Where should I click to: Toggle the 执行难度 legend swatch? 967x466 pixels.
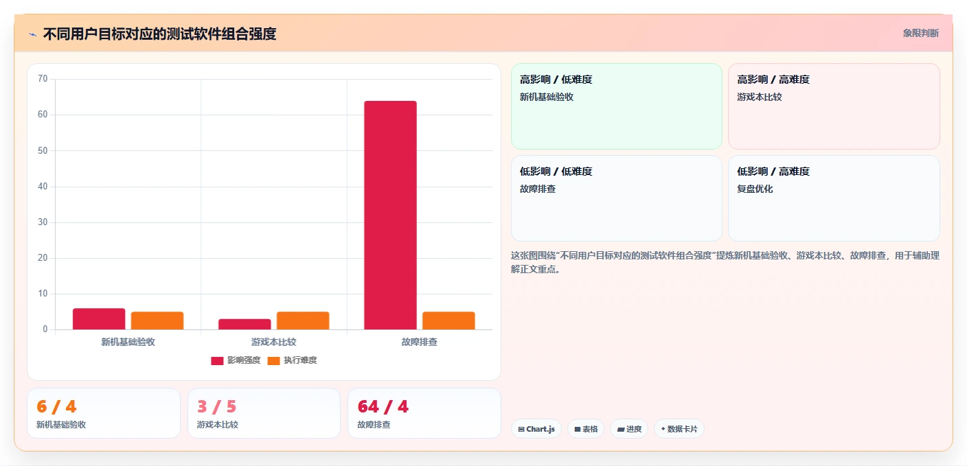click(273, 360)
